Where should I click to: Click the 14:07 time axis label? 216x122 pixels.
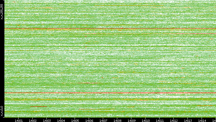103,121
